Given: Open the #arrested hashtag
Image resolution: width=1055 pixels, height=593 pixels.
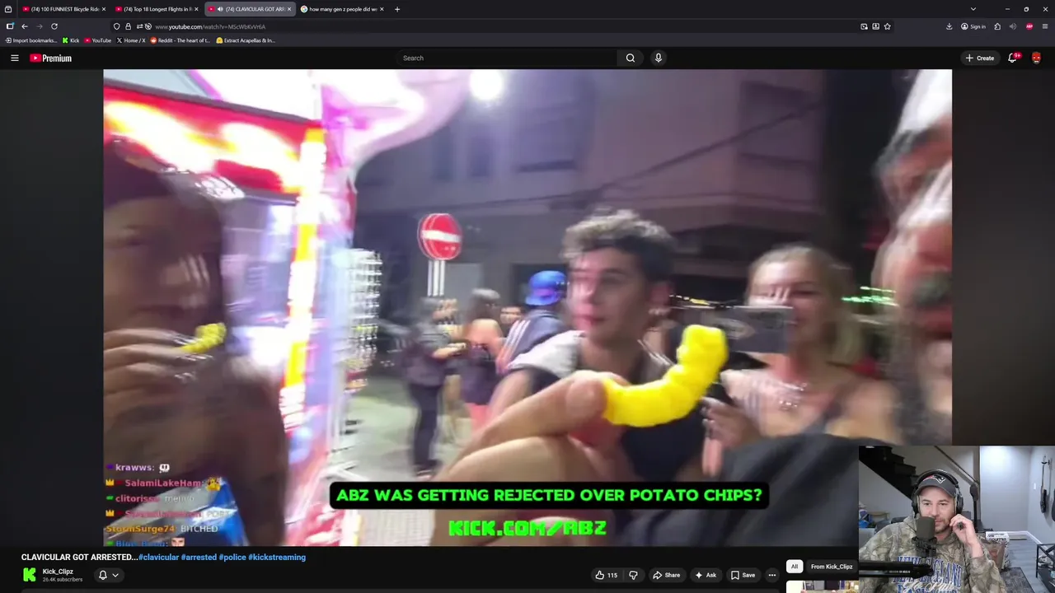Looking at the screenshot, I should [x=199, y=558].
